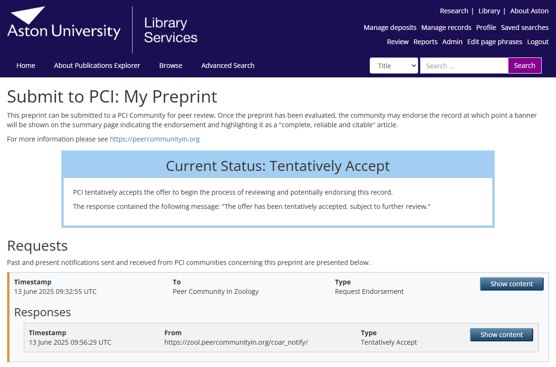The image size is (556, 367).
Task: Open the Reports page
Action: [x=425, y=42]
